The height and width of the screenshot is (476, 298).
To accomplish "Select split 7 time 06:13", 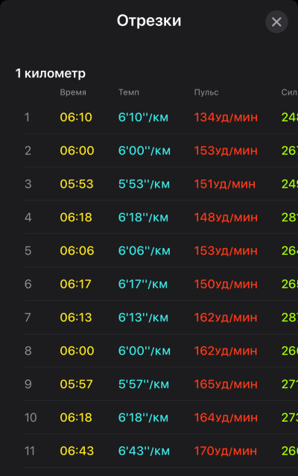I will coord(76,317).
